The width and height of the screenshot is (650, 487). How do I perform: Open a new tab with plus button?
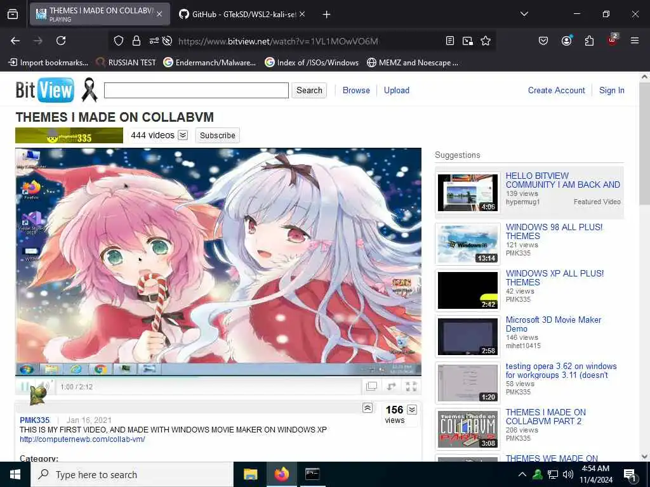click(326, 15)
